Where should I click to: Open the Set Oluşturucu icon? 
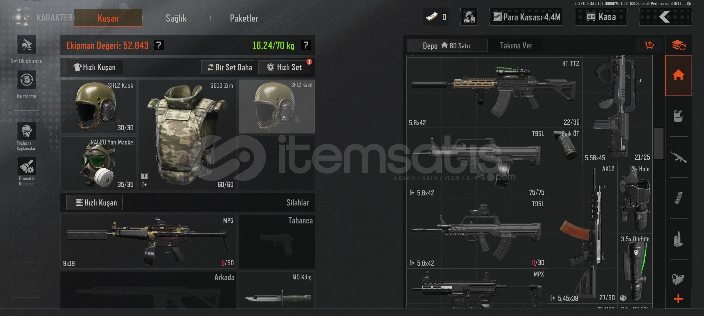click(x=27, y=44)
